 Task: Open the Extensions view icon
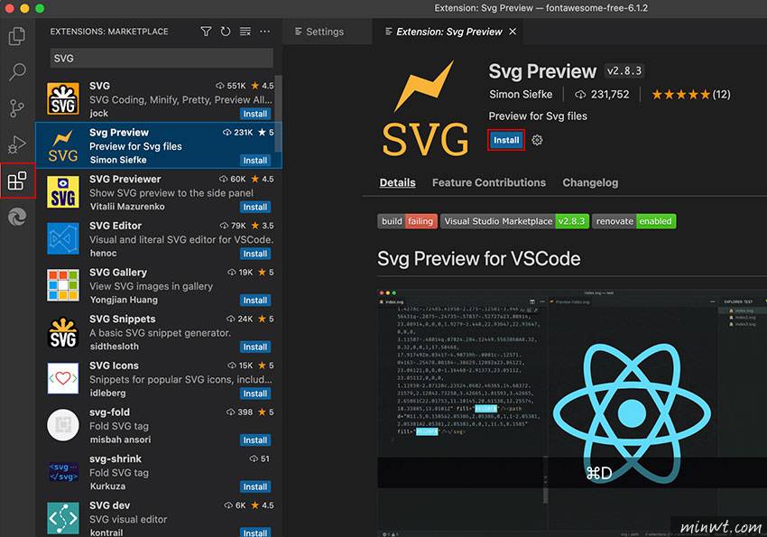(x=17, y=181)
